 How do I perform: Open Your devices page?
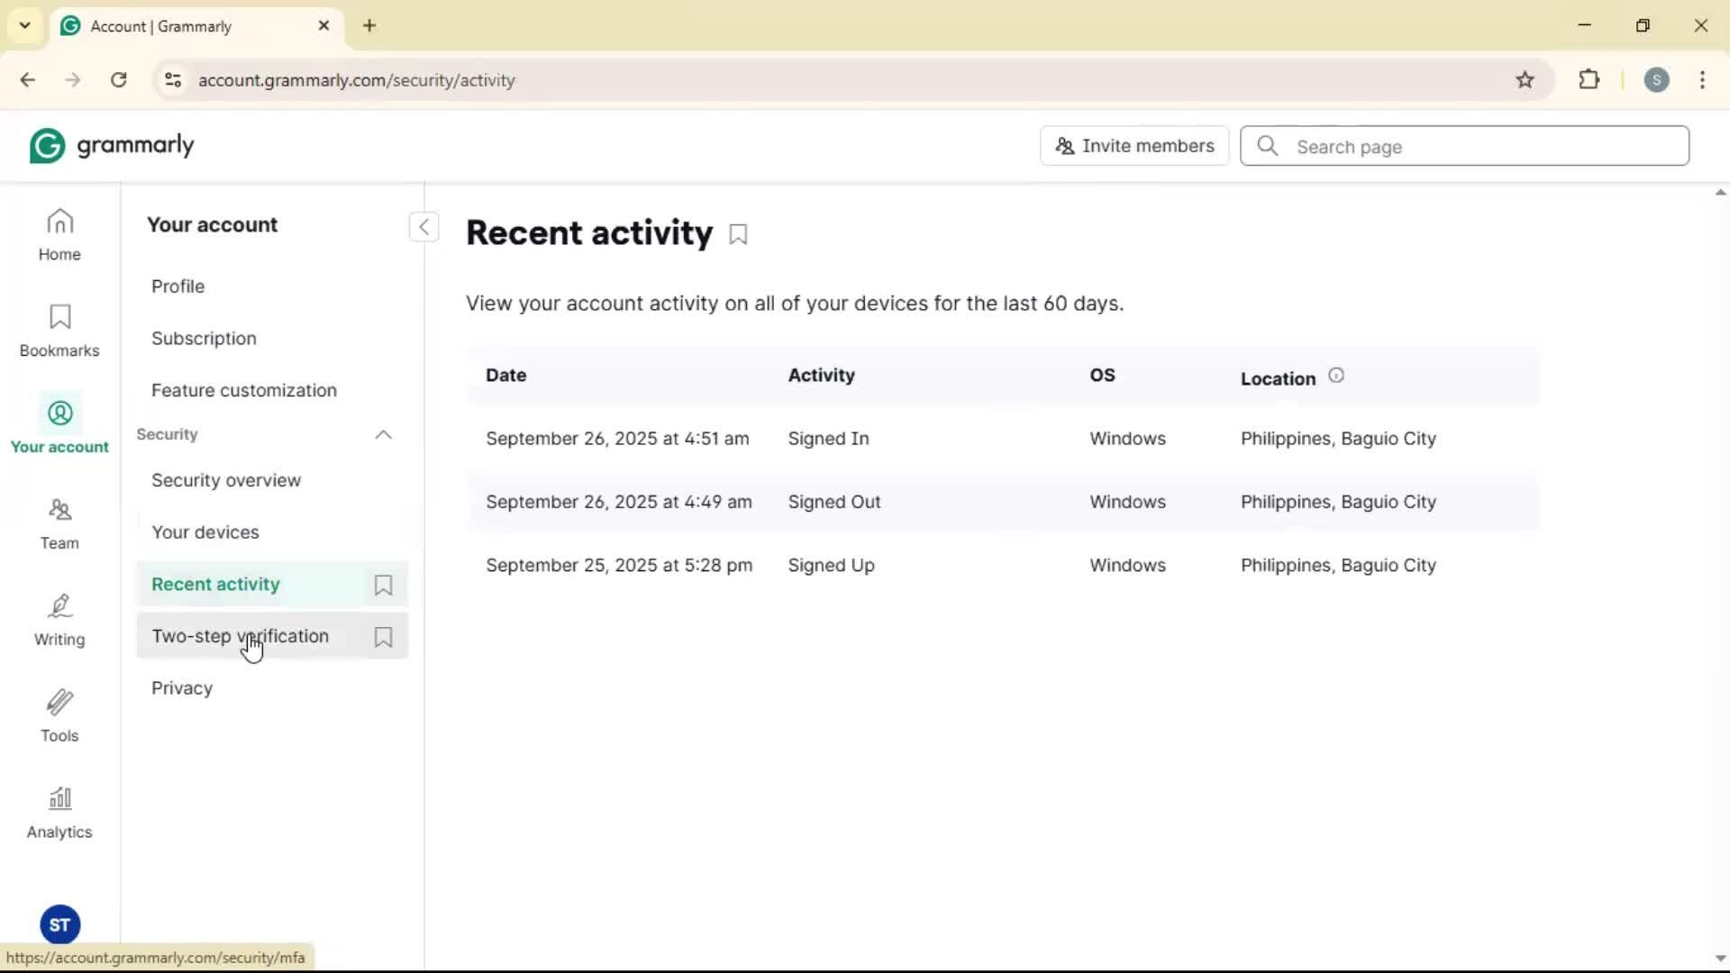tap(205, 532)
